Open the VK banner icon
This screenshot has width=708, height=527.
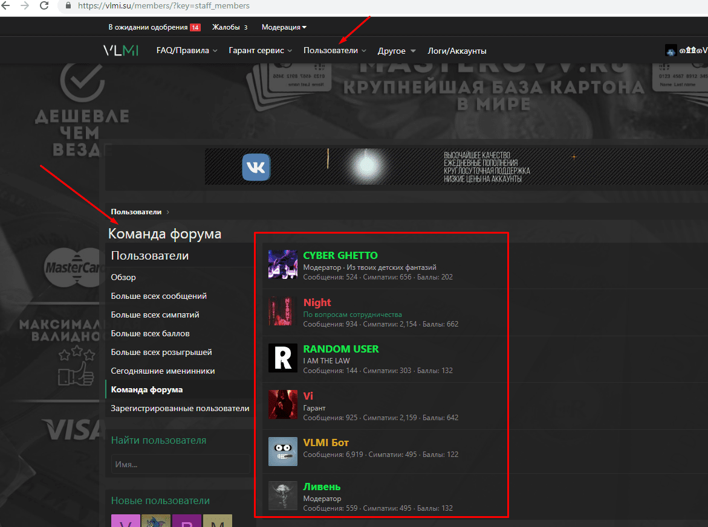coord(256,167)
